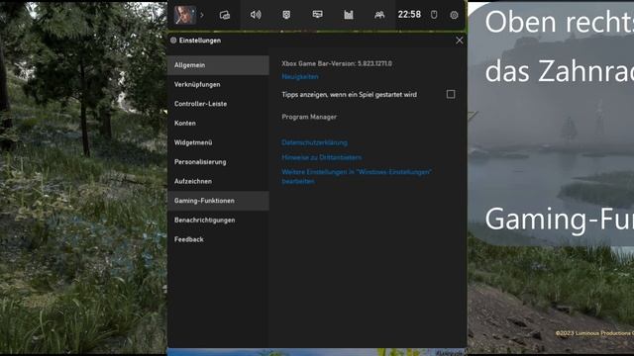
Task: Select the Allgemein settings tab
Action: tap(218, 65)
